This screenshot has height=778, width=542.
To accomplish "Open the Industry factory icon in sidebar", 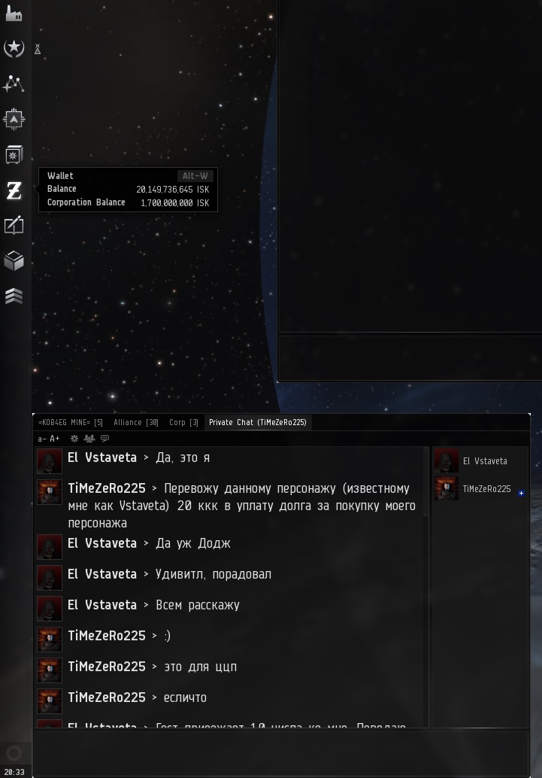I will [x=14, y=14].
